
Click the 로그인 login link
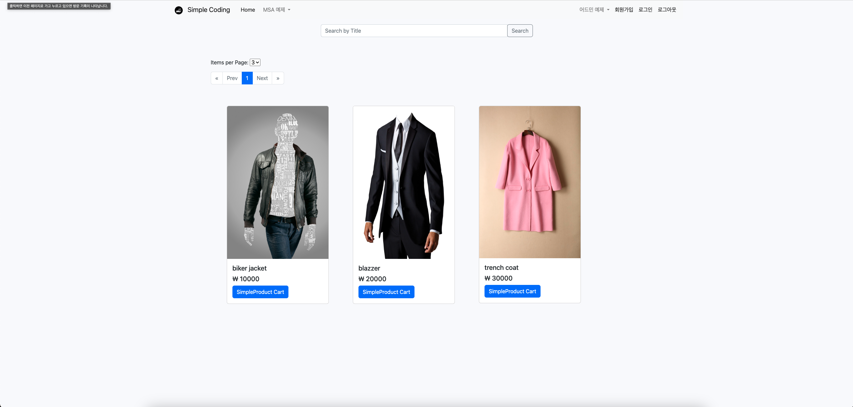tap(645, 10)
